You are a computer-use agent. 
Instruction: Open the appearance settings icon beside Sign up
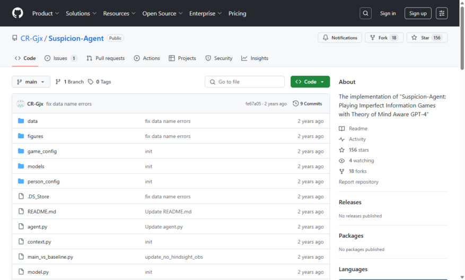click(442, 13)
